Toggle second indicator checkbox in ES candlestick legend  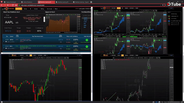click(104, 62)
